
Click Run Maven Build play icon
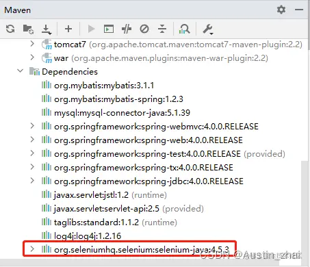[91, 29]
